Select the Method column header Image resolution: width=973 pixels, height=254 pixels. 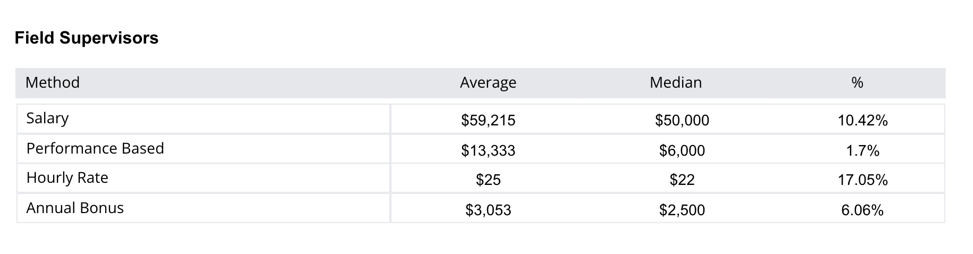click(53, 82)
